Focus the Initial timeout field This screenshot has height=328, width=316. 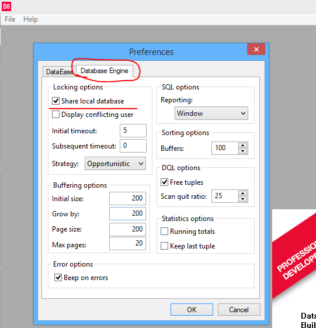tap(133, 130)
